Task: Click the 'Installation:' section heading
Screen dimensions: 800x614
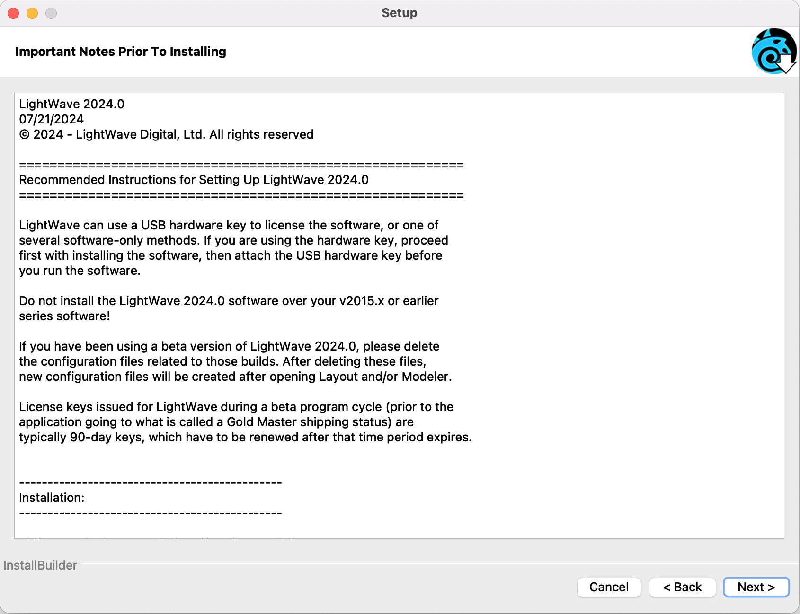Action: pyautogui.click(x=52, y=498)
